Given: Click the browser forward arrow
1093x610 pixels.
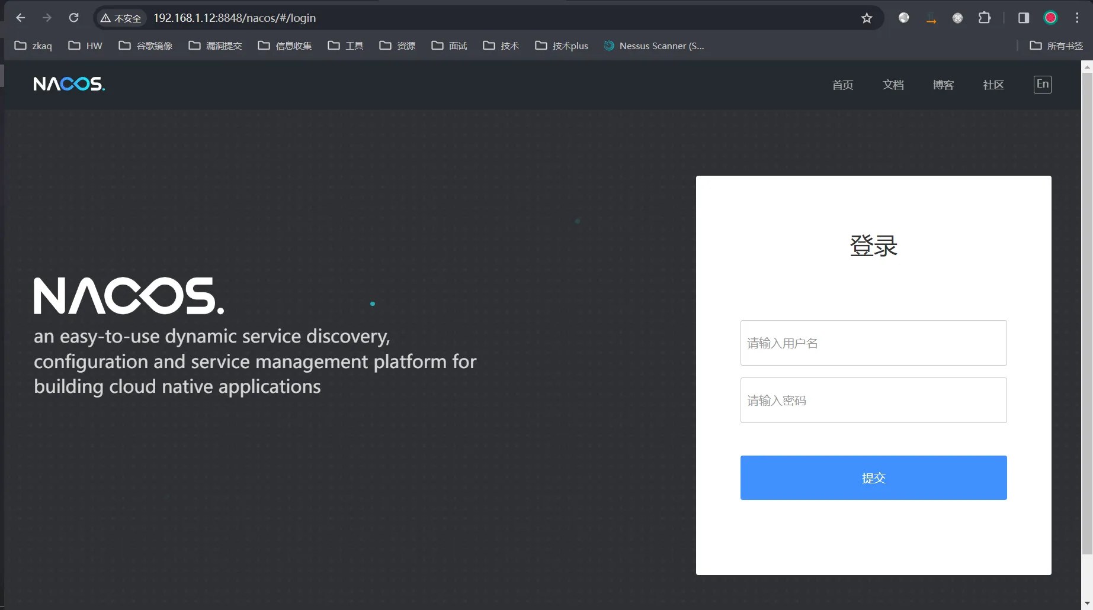Looking at the screenshot, I should tap(47, 18).
